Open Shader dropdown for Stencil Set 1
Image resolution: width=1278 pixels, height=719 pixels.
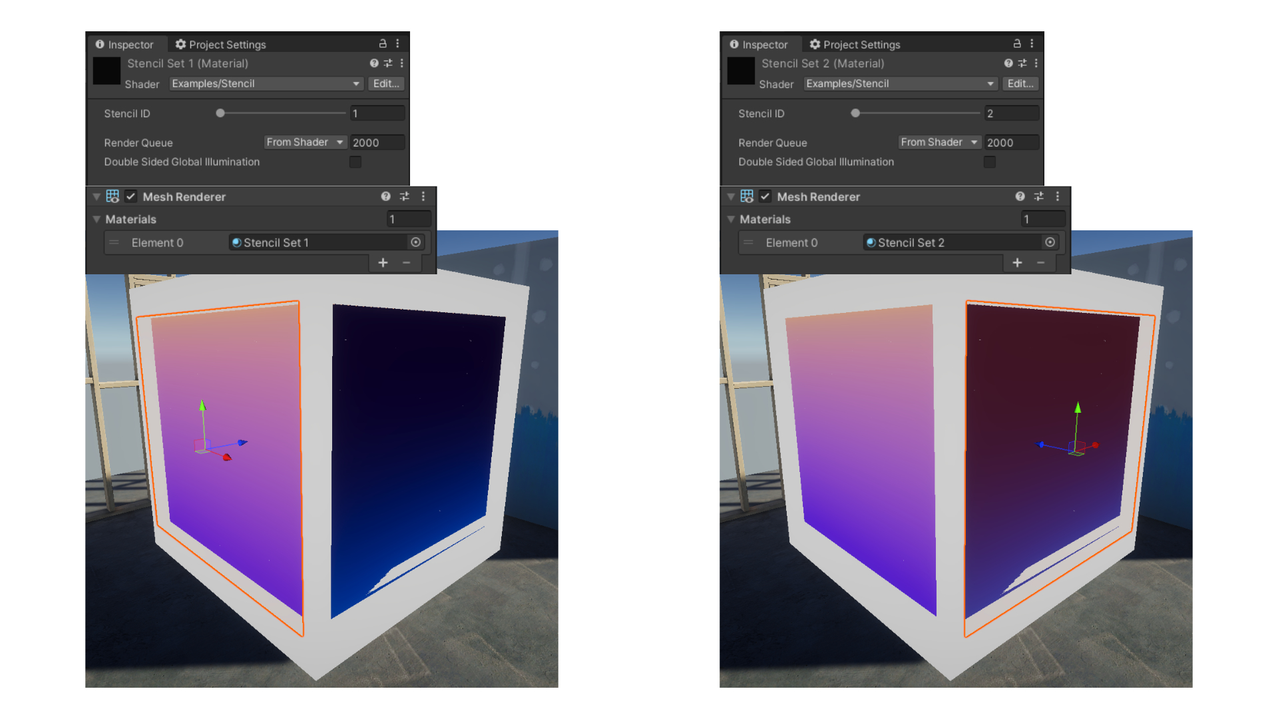[265, 84]
